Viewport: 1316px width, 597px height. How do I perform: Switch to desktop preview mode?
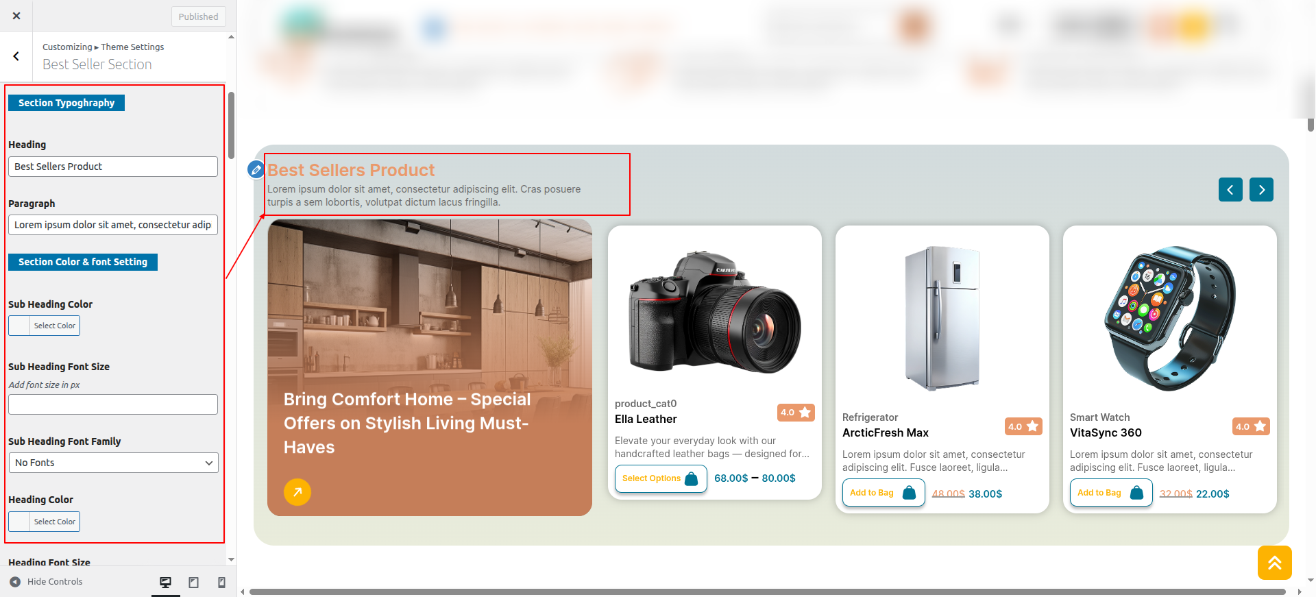(165, 582)
